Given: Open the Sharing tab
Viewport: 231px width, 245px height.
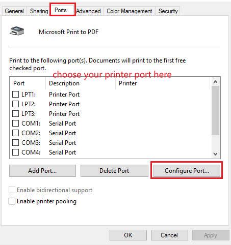Looking at the screenshot, I should (x=39, y=11).
